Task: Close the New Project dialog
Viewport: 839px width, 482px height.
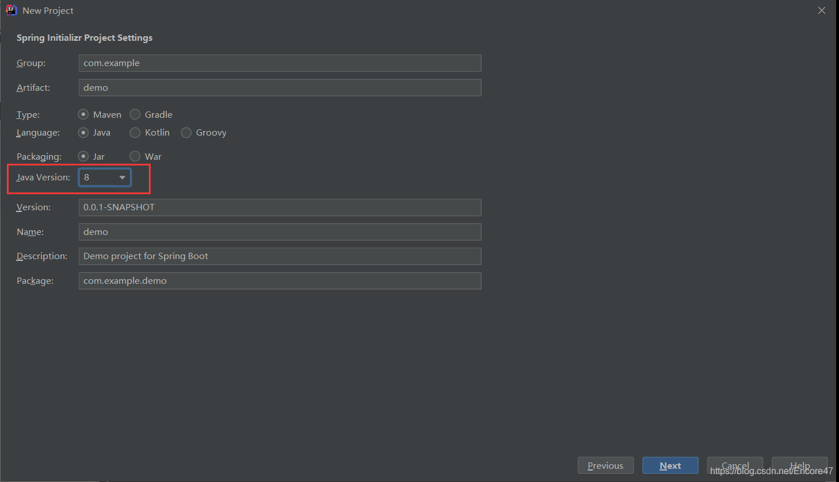Action: tap(822, 10)
